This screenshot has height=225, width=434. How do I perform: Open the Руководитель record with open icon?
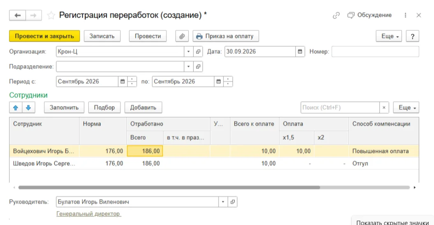pos(233,202)
